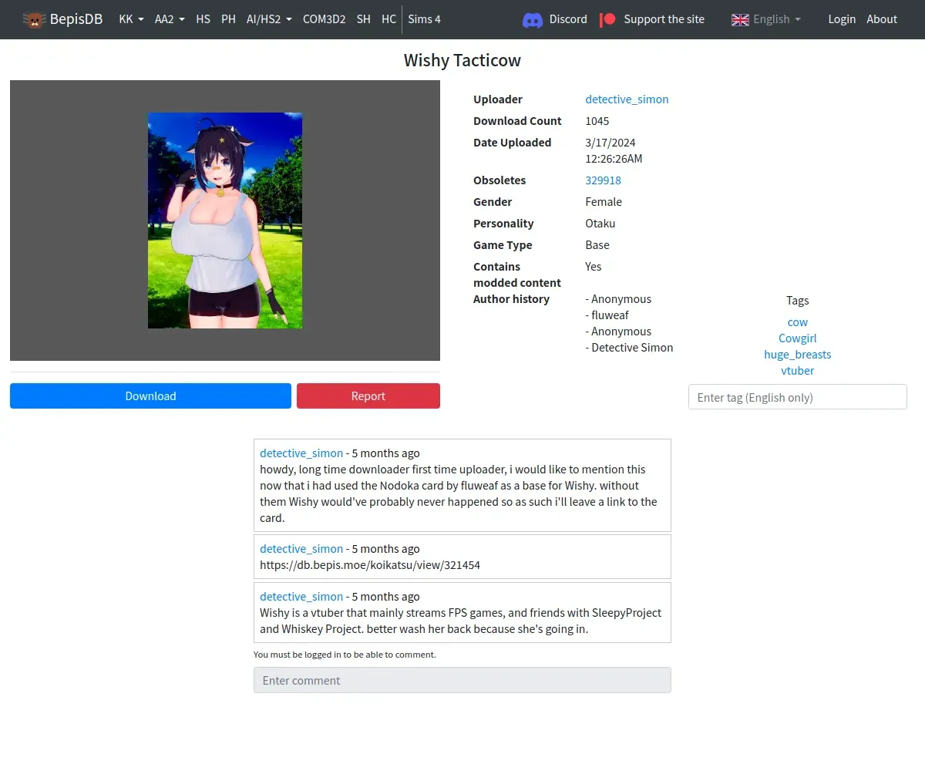Viewport: 925px width, 771px height.
Task: Open the About page
Action: tap(882, 19)
